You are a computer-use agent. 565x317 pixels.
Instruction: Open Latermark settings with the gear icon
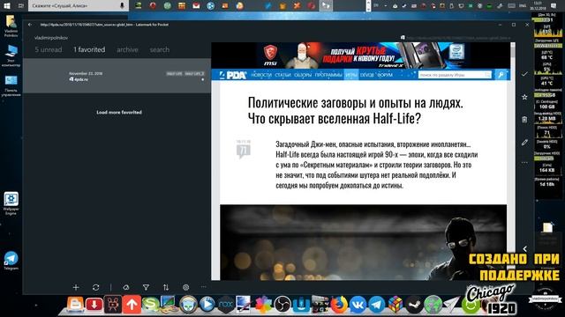tap(185, 287)
